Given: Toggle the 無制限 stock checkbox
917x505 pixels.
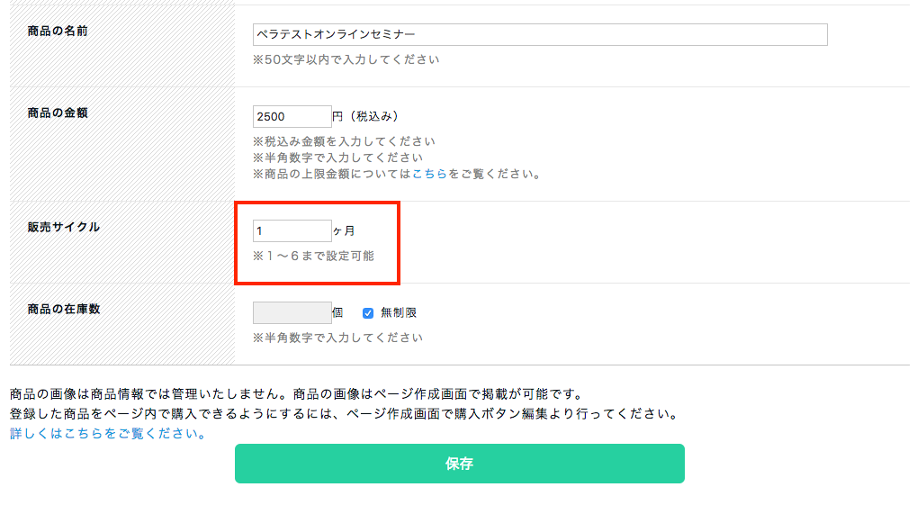Looking at the screenshot, I should 368,313.
